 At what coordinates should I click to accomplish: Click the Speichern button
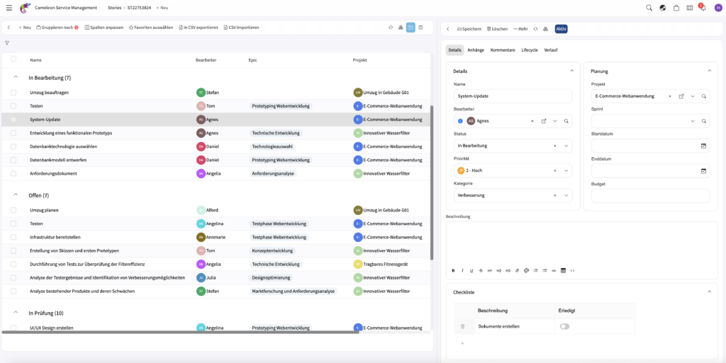click(x=469, y=29)
